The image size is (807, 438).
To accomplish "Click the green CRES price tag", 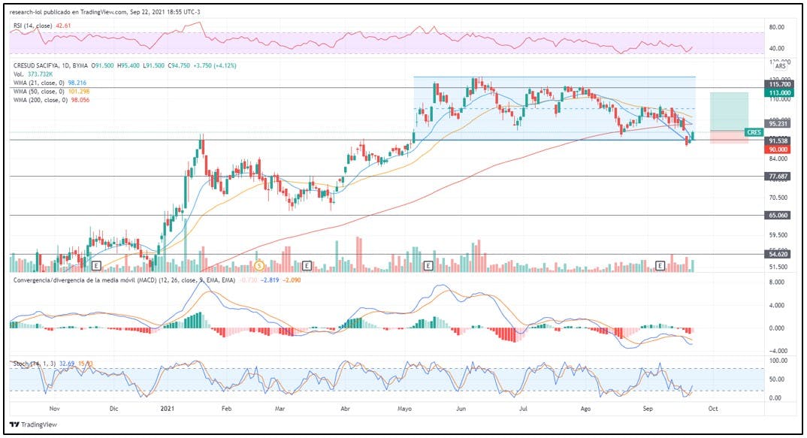I will pos(754,132).
